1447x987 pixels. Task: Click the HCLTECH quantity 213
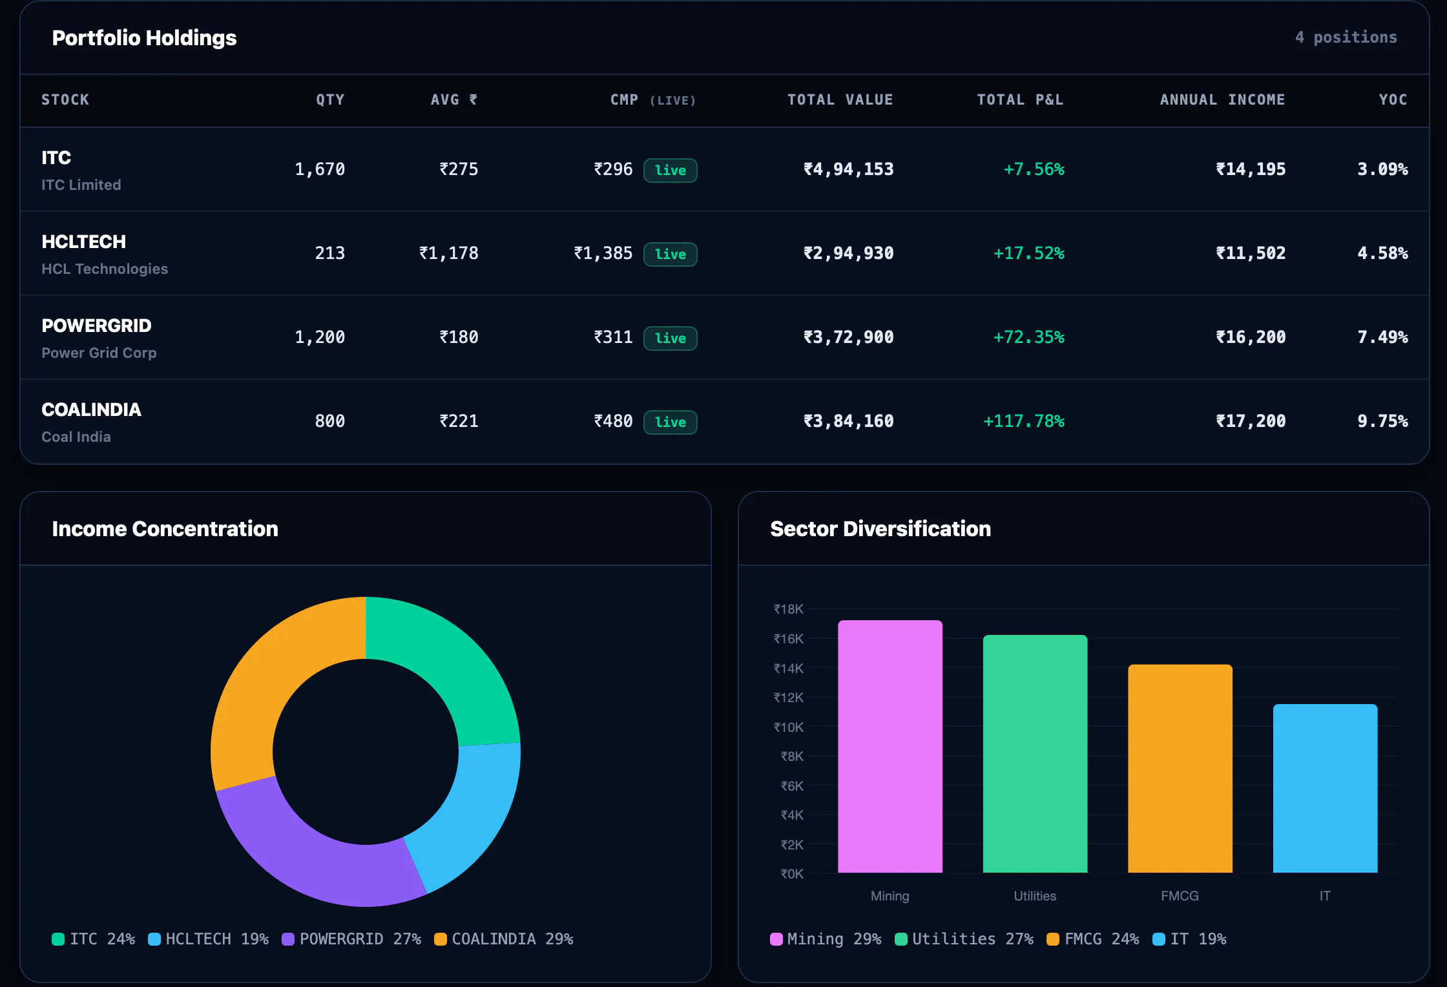pyautogui.click(x=330, y=253)
